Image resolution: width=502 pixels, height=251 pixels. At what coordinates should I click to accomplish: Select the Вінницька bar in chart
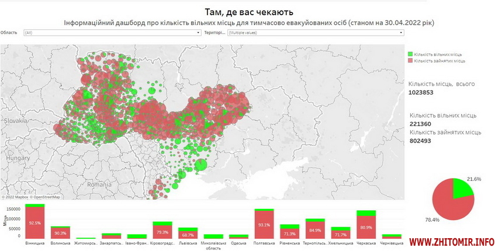coord(35,224)
